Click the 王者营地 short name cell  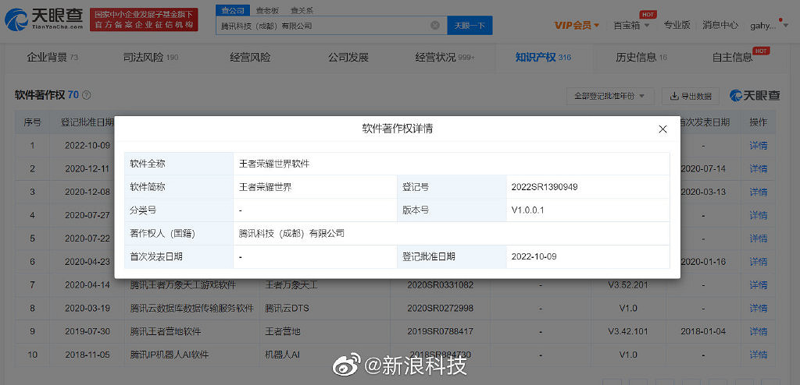coord(283,331)
